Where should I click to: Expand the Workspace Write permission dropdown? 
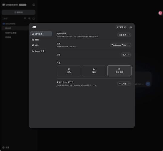pos(121,45)
